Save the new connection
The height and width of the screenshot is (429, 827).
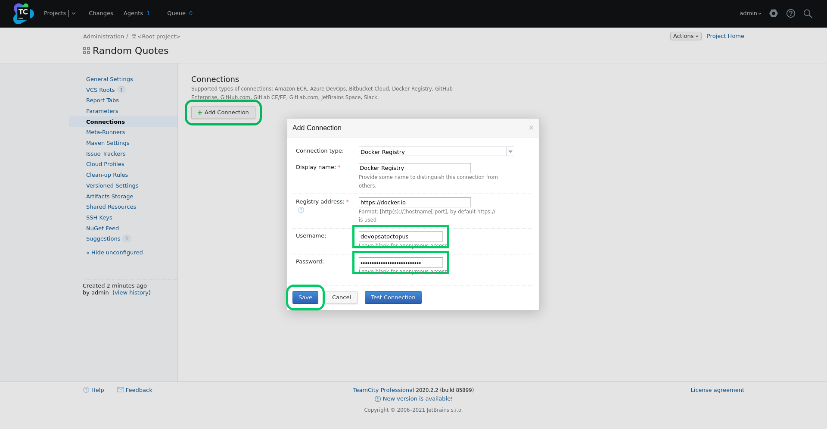[x=305, y=297]
